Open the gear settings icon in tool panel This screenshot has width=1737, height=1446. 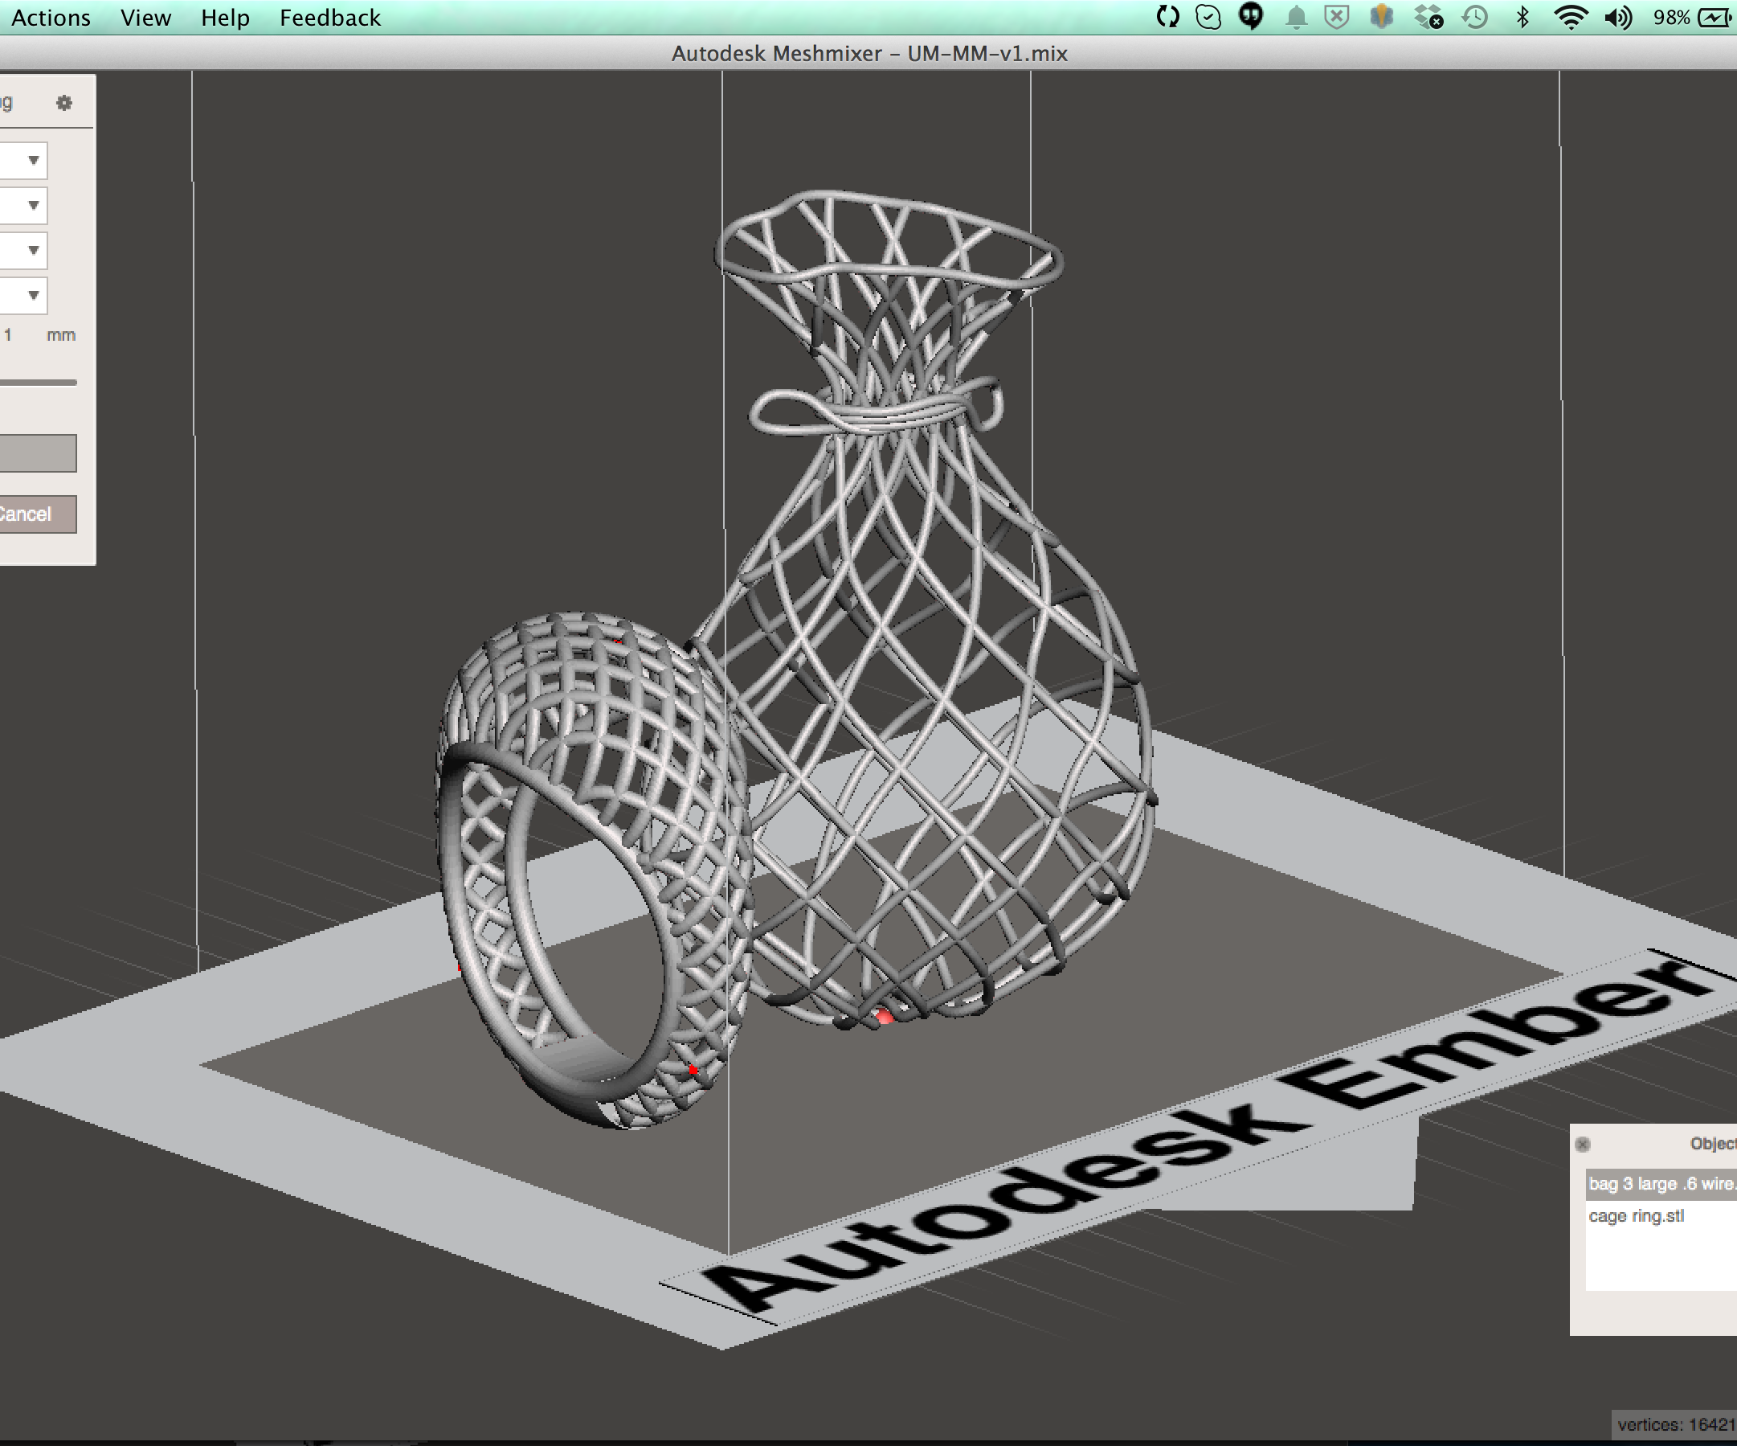pos(65,102)
